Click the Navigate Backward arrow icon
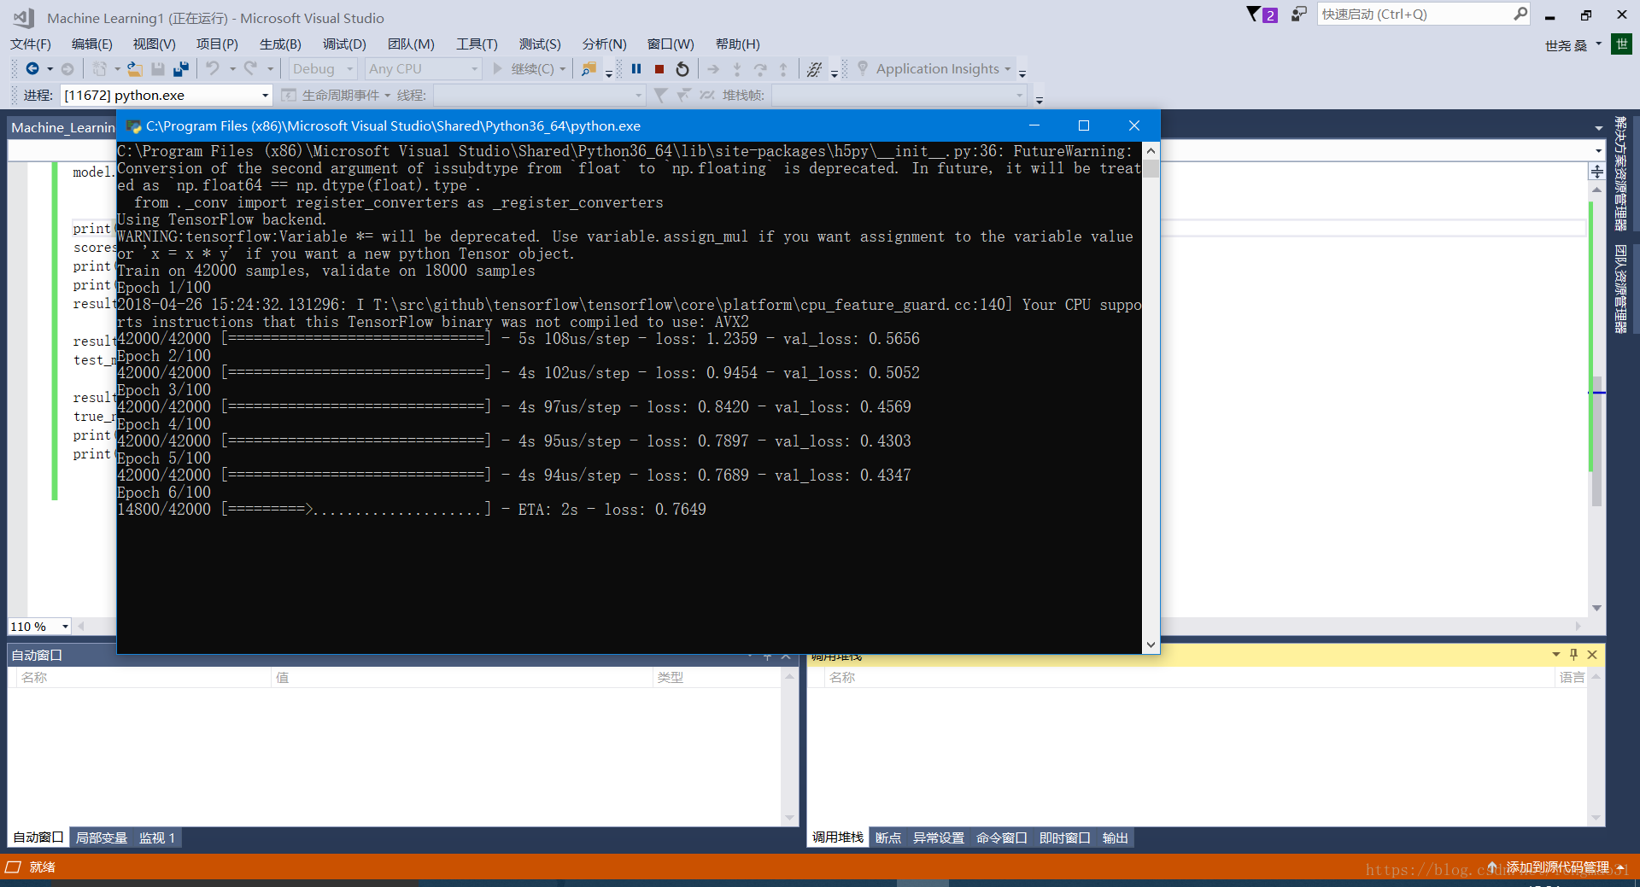Viewport: 1640px width, 887px height. [x=32, y=69]
